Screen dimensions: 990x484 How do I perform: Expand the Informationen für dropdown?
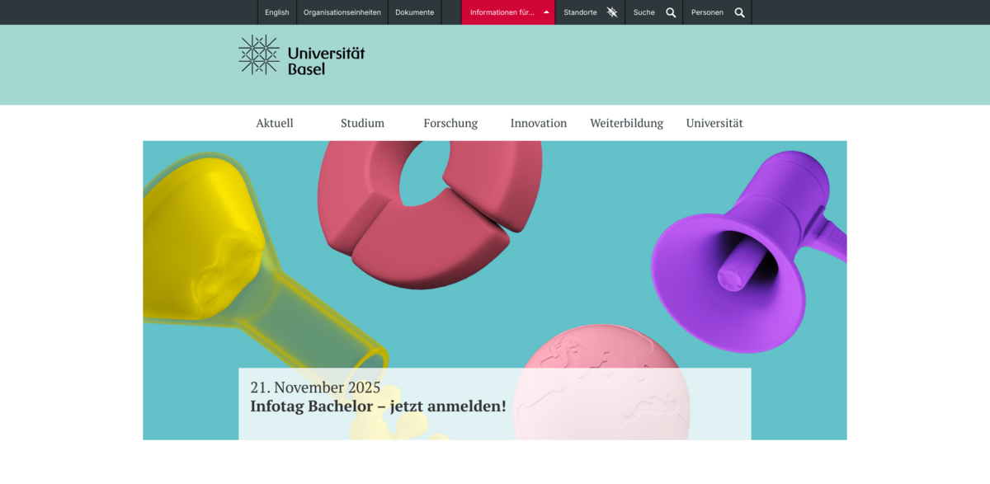click(x=508, y=12)
